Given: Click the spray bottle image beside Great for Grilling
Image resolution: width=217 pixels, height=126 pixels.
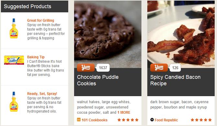Looking at the screenshot, I should (14, 29).
